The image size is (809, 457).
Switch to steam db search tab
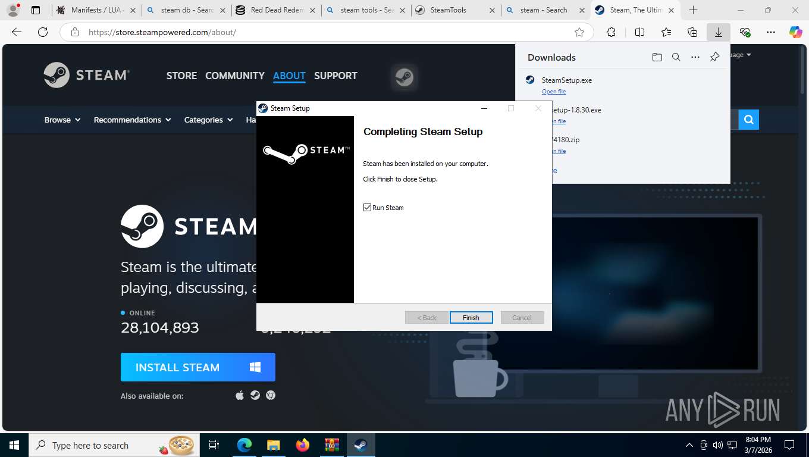point(186,10)
